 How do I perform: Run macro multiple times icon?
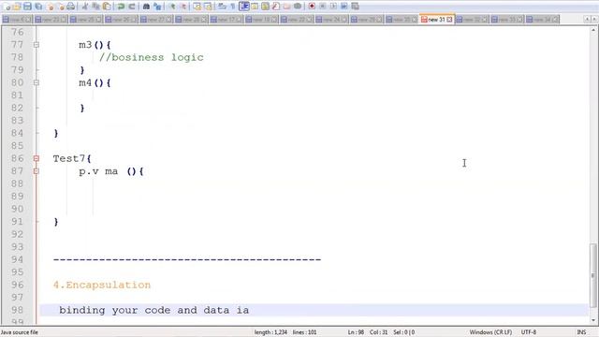(x=343, y=7)
